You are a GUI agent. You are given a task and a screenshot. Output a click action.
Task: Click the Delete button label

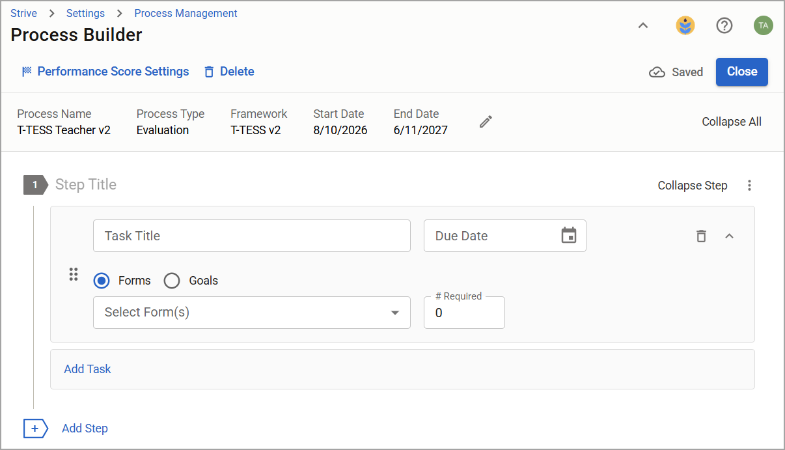[237, 72]
